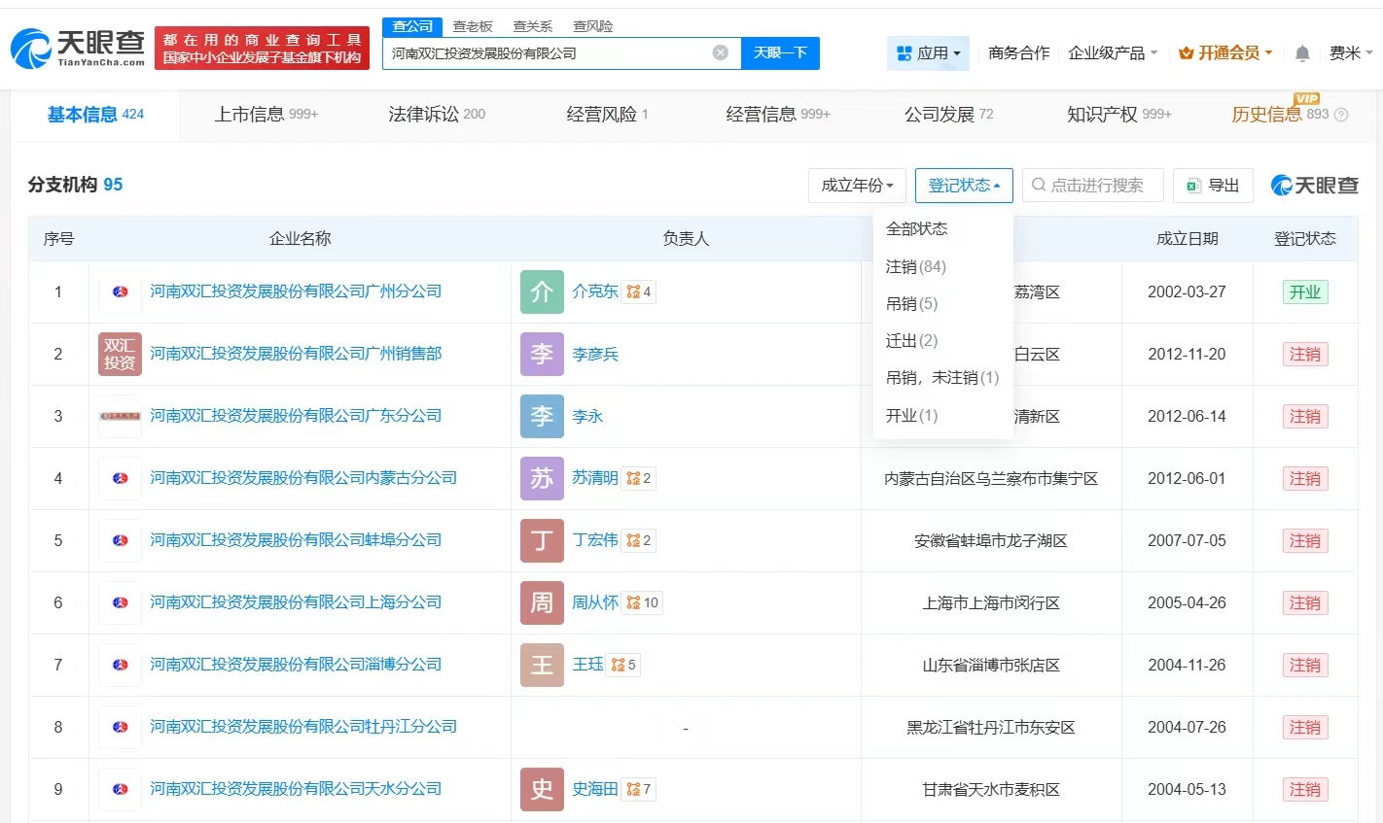1383x823 pixels.
Task: Click the Guangdong branch company logo
Action: click(120, 416)
